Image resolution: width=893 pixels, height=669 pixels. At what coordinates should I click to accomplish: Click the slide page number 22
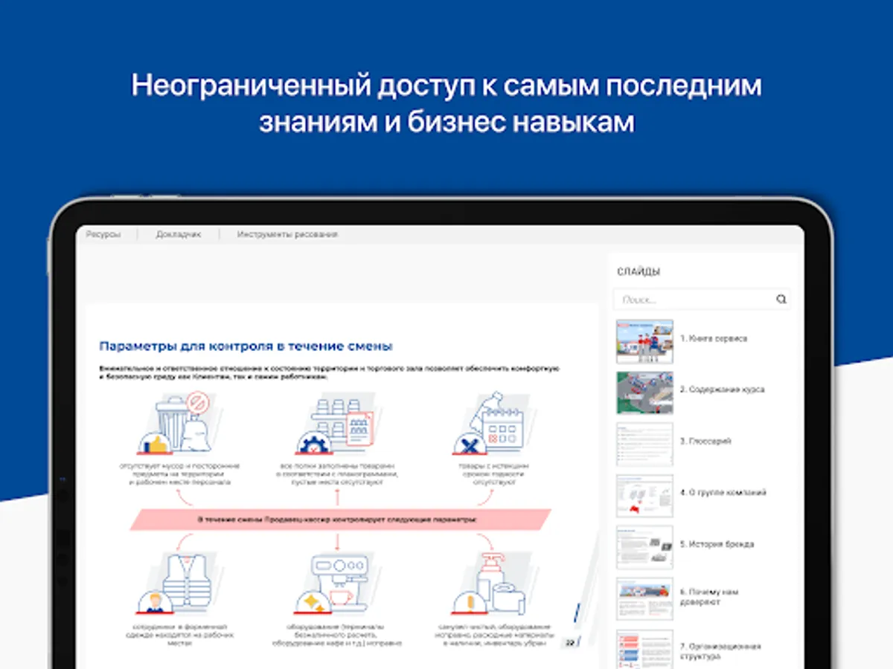pos(569,642)
